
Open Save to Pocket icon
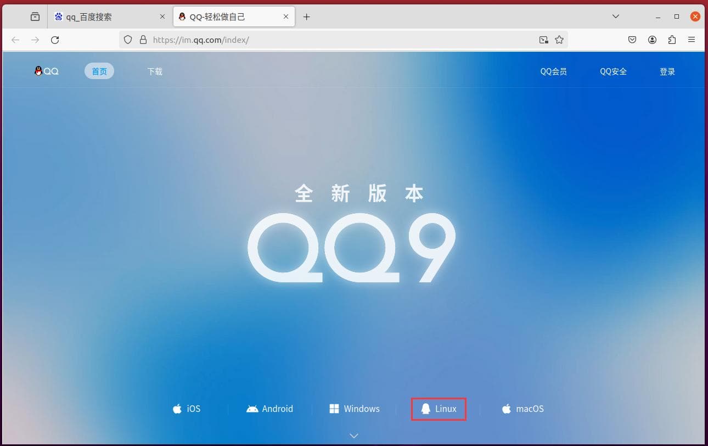tap(632, 40)
